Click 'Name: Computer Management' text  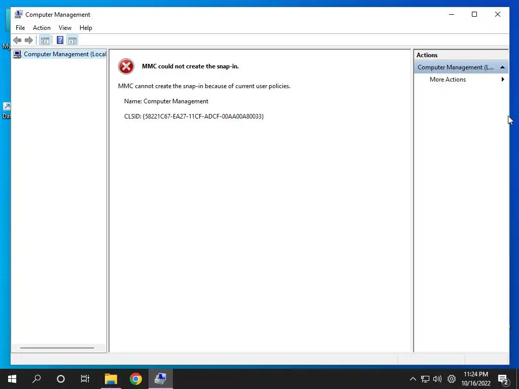tap(166, 101)
